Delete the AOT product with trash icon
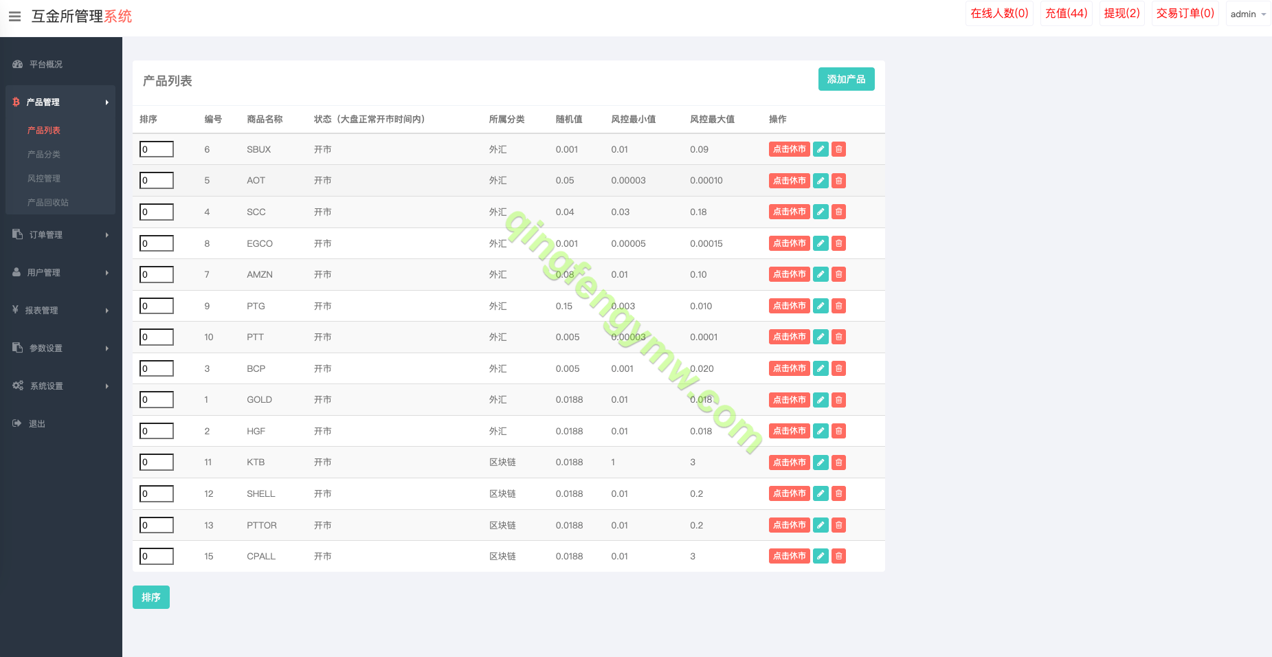Image resolution: width=1272 pixels, height=657 pixels. (x=838, y=181)
